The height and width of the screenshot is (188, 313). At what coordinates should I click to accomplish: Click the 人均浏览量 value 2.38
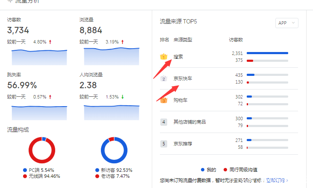(88, 85)
